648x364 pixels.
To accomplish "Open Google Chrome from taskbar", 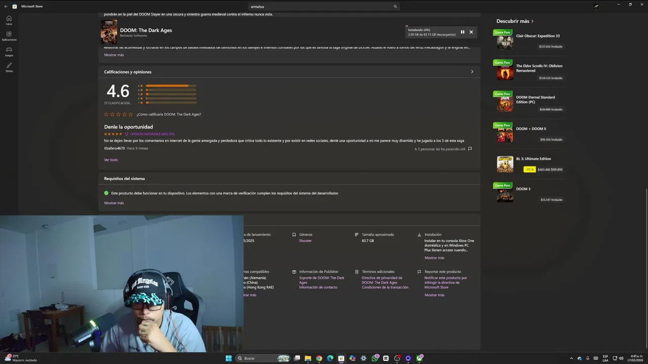I will [319, 358].
